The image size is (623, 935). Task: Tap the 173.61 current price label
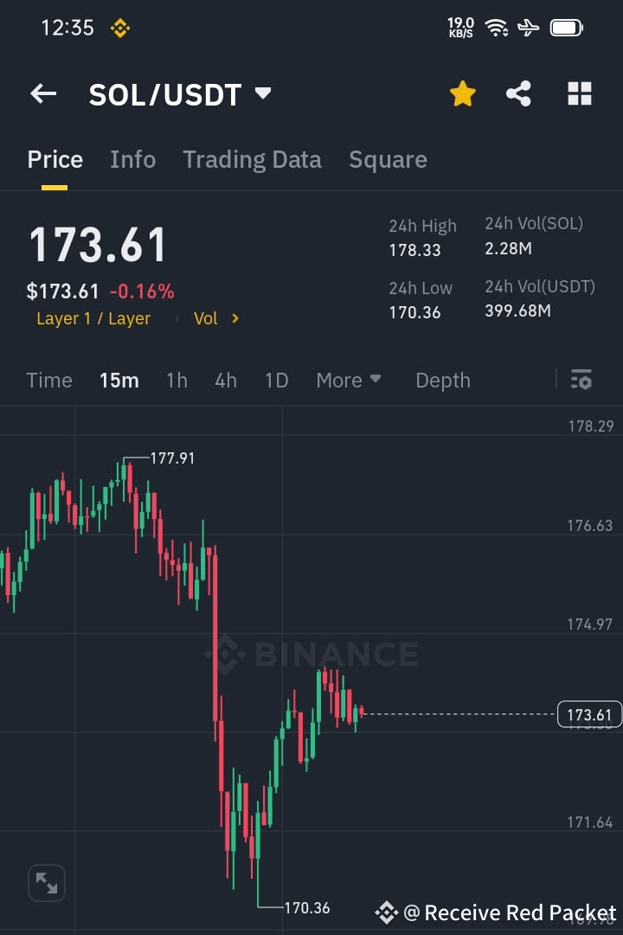pyautogui.click(x=590, y=714)
